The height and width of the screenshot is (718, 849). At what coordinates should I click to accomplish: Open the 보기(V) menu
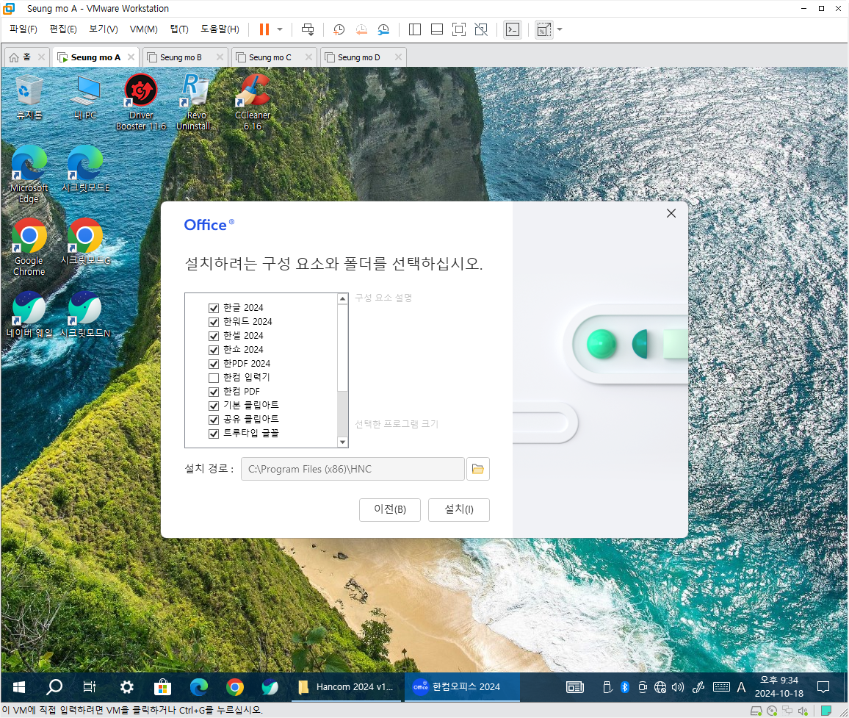point(104,29)
